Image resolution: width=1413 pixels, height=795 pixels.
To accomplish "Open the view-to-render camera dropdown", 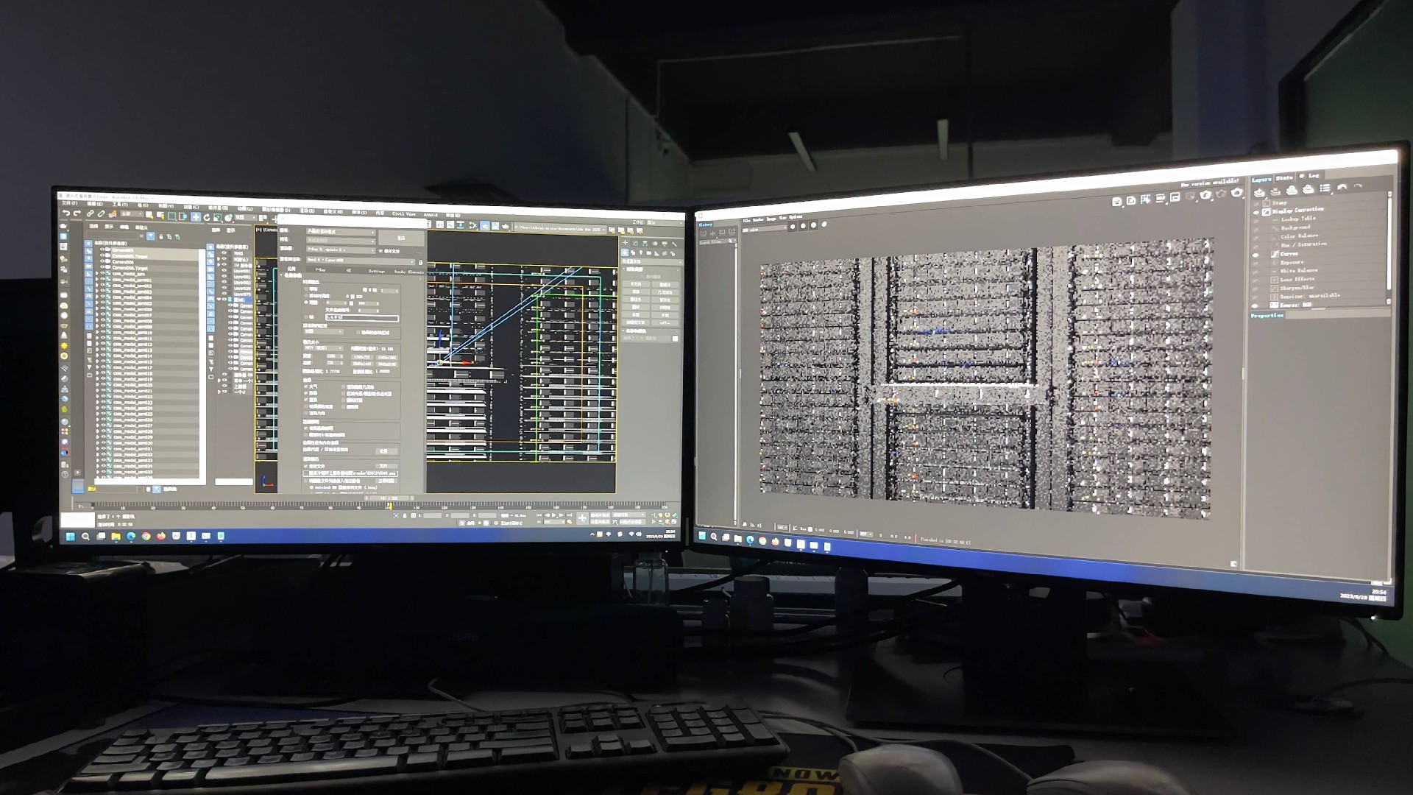I will (358, 260).
